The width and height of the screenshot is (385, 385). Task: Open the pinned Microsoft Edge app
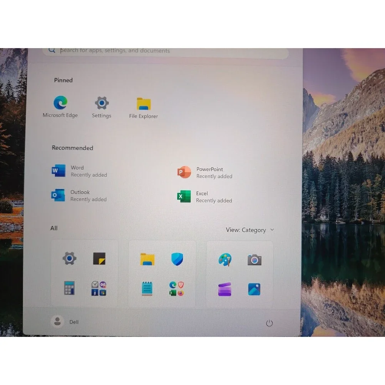(60, 106)
